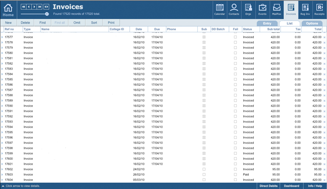
Task: Open the Invoices module icon
Action: (x=291, y=9)
